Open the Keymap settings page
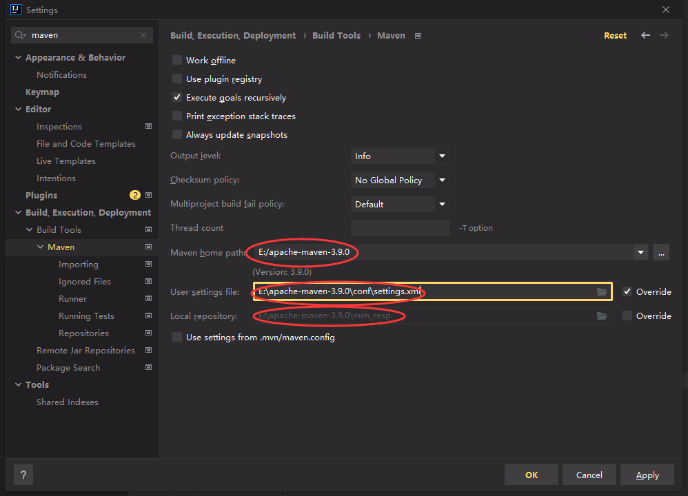Image resolution: width=688 pixels, height=496 pixels. click(42, 92)
